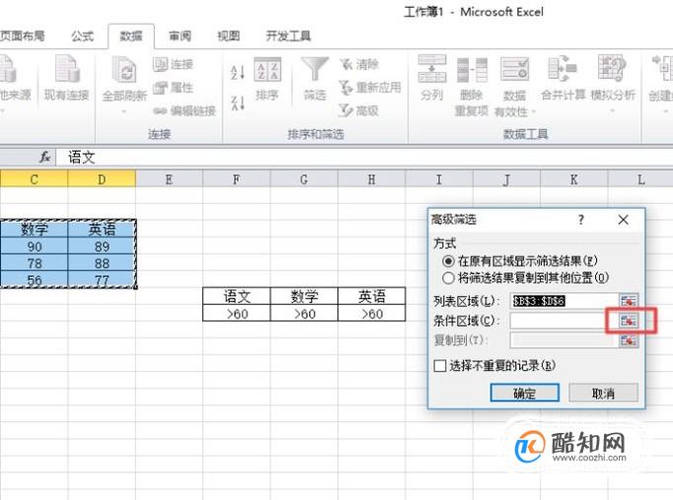Click criteria header cell 数学 in column G
Image resolution: width=673 pixels, height=500 pixels.
pyautogui.click(x=304, y=296)
